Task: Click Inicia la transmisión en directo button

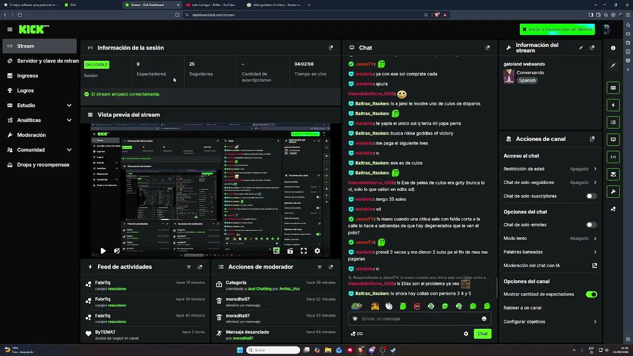Action: click(557, 30)
